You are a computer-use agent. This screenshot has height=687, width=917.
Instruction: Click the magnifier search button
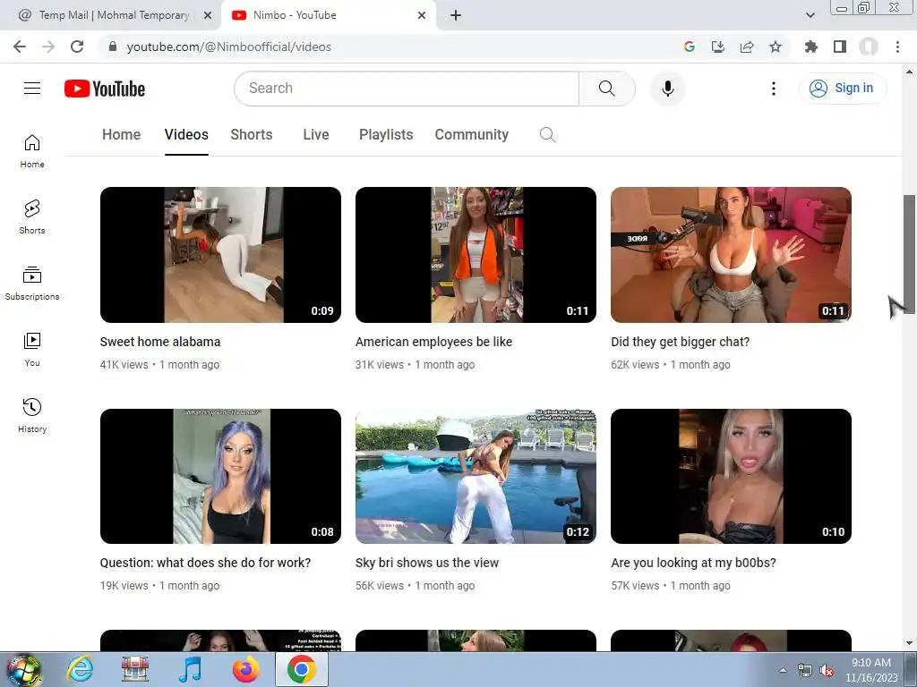(x=606, y=89)
